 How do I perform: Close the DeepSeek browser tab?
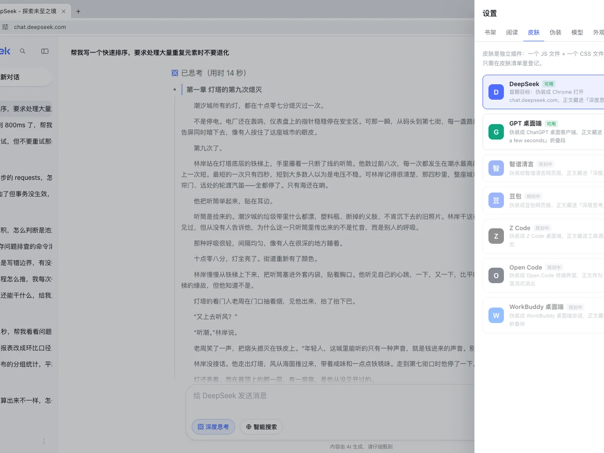63,11
